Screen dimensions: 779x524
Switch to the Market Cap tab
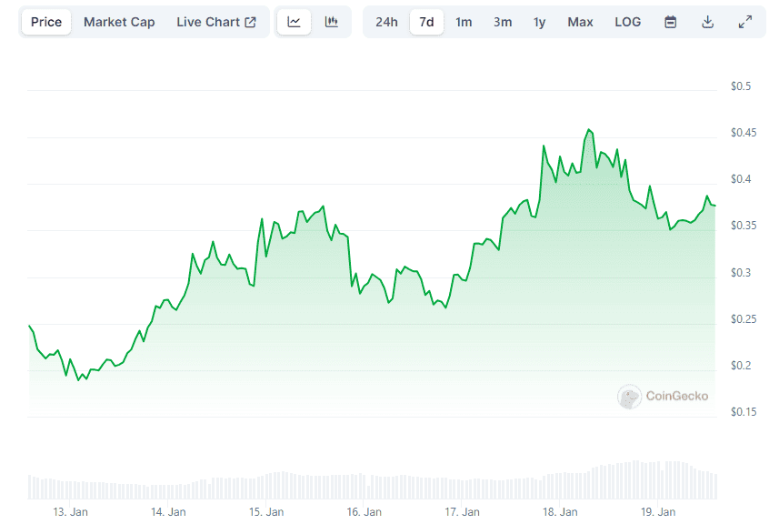click(119, 22)
